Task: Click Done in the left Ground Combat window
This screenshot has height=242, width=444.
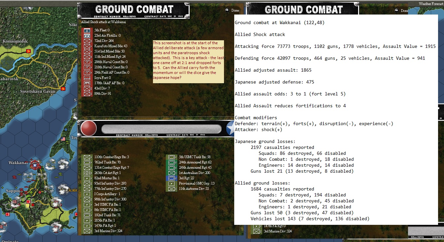Action: tap(233, 11)
